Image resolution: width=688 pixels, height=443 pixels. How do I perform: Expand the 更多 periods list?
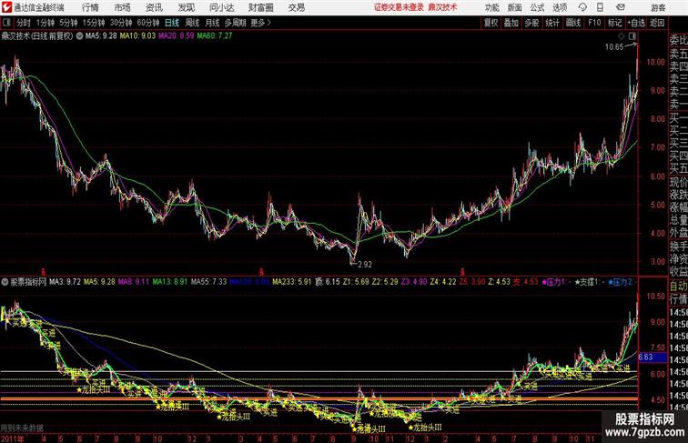[260, 23]
